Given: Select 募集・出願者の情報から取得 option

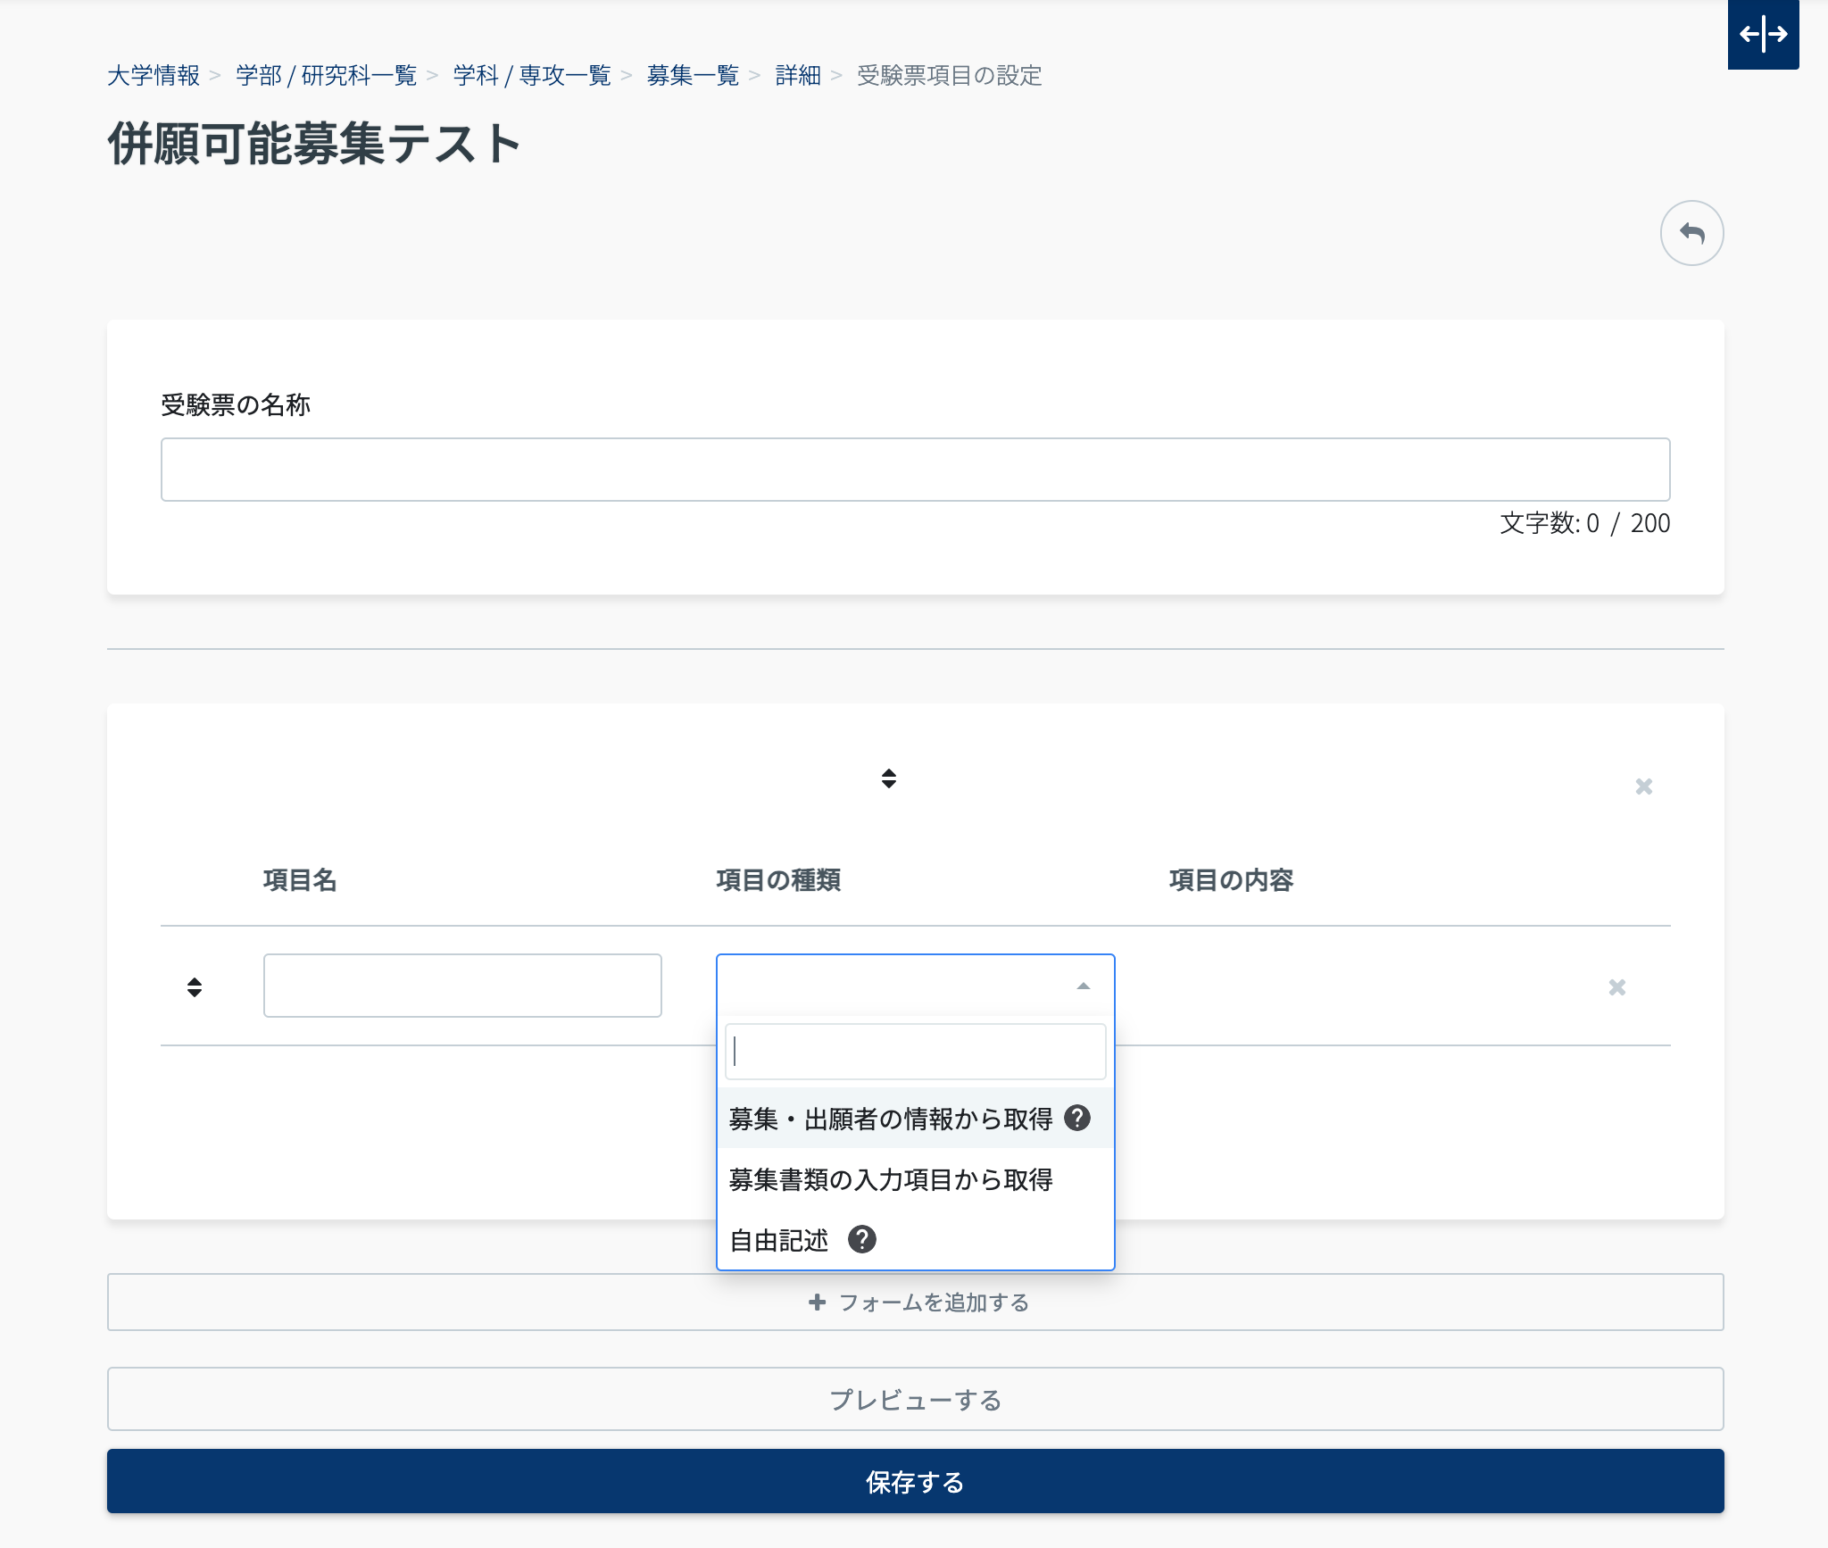Looking at the screenshot, I should (x=890, y=1119).
